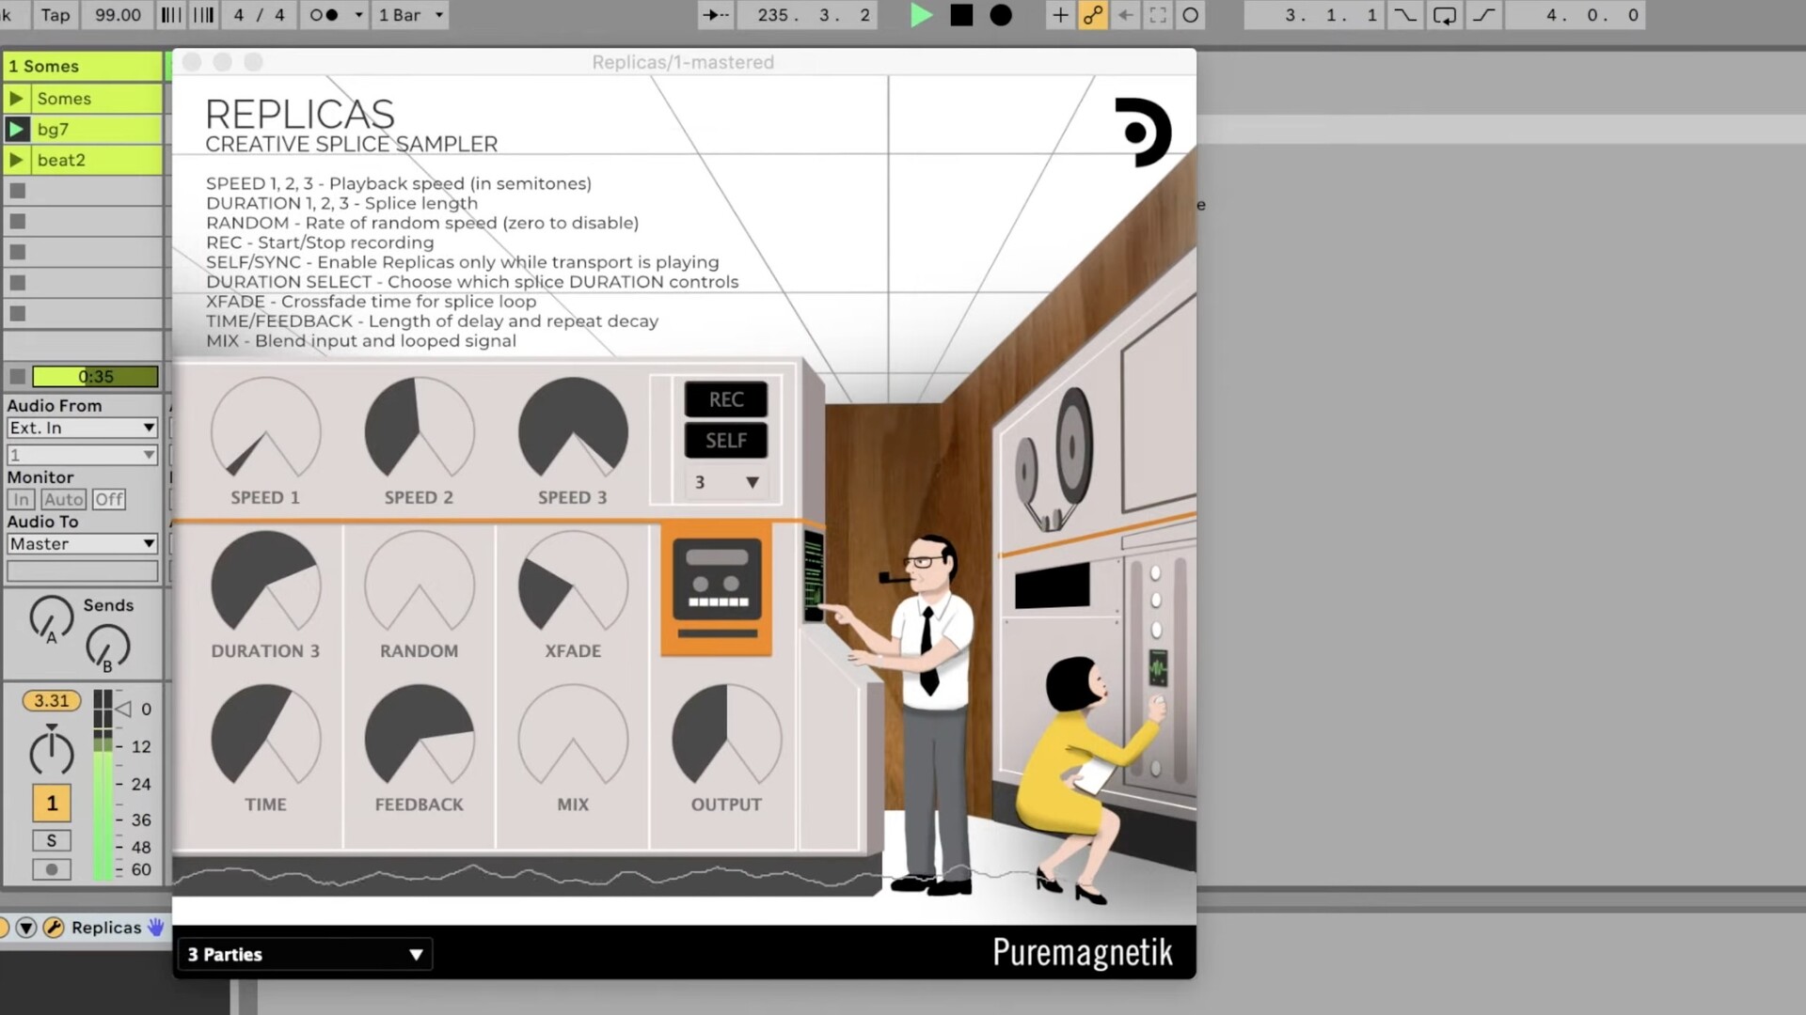Image resolution: width=1806 pixels, height=1015 pixels.
Task: Launch the bg7 clip
Action: [16, 129]
